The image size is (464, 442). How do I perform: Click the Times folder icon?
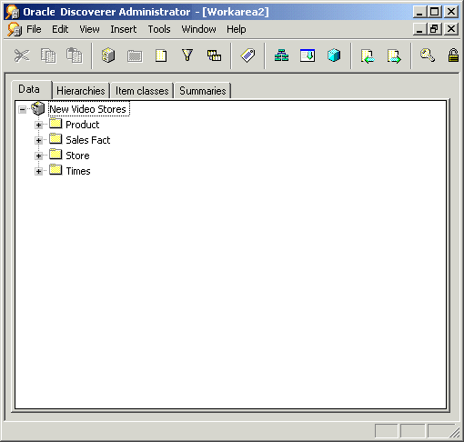pyautogui.click(x=55, y=170)
